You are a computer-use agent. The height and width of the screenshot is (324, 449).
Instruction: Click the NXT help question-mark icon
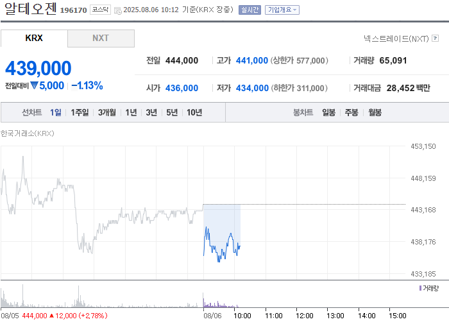(436, 38)
